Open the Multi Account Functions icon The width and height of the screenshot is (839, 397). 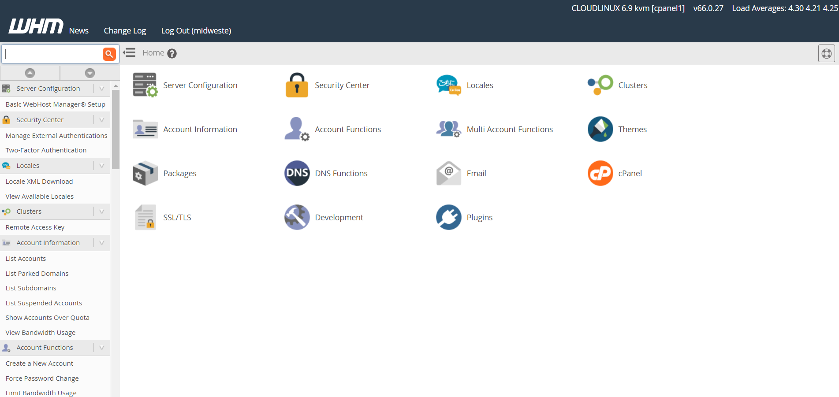[x=448, y=129]
